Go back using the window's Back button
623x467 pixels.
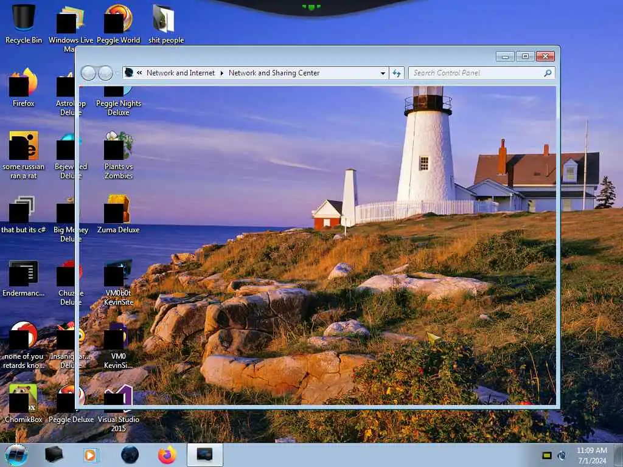pyautogui.click(x=88, y=73)
